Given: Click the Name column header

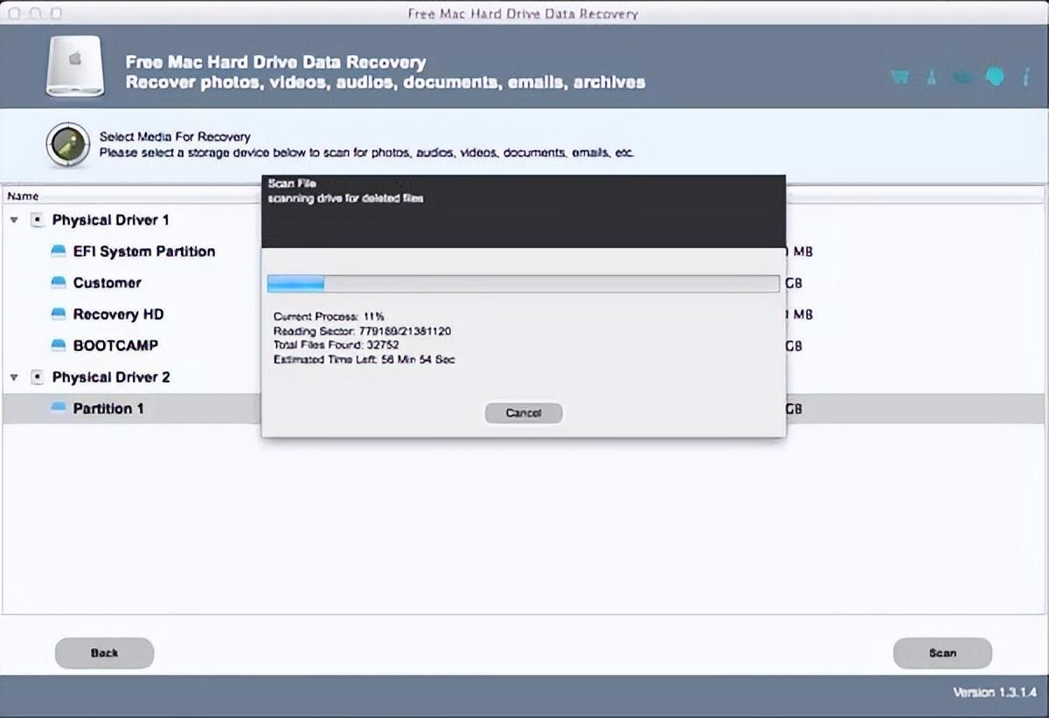Looking at the screenshot, I should click(x=23, y=197).
